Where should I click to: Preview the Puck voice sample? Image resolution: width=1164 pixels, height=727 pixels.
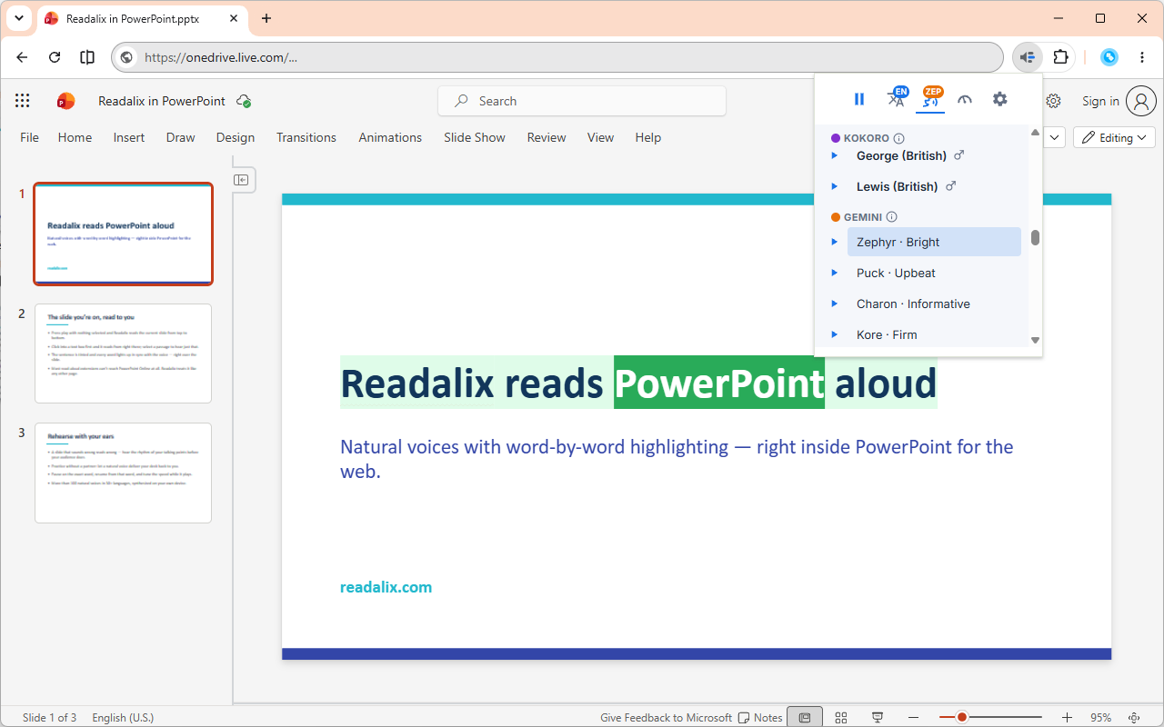835,273
